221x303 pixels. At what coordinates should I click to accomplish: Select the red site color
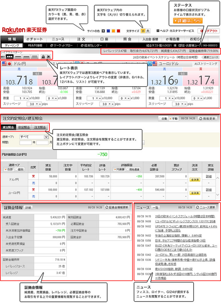[x=119, y=31]
